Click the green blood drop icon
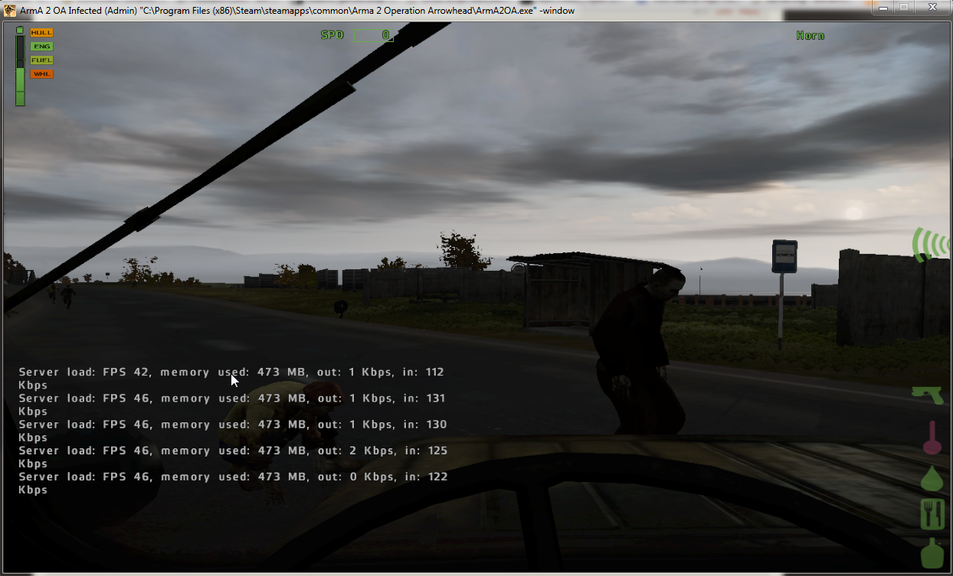 click(932, 479)
